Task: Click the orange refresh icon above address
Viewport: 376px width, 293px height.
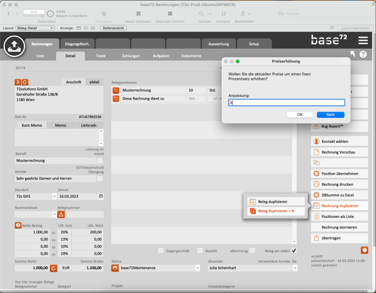Action: (25, 82)
